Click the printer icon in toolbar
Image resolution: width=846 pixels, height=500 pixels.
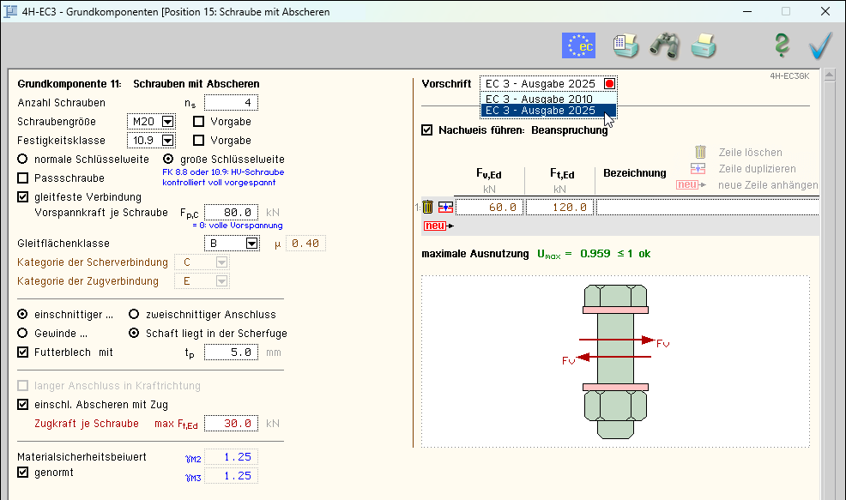coord(704,45)
